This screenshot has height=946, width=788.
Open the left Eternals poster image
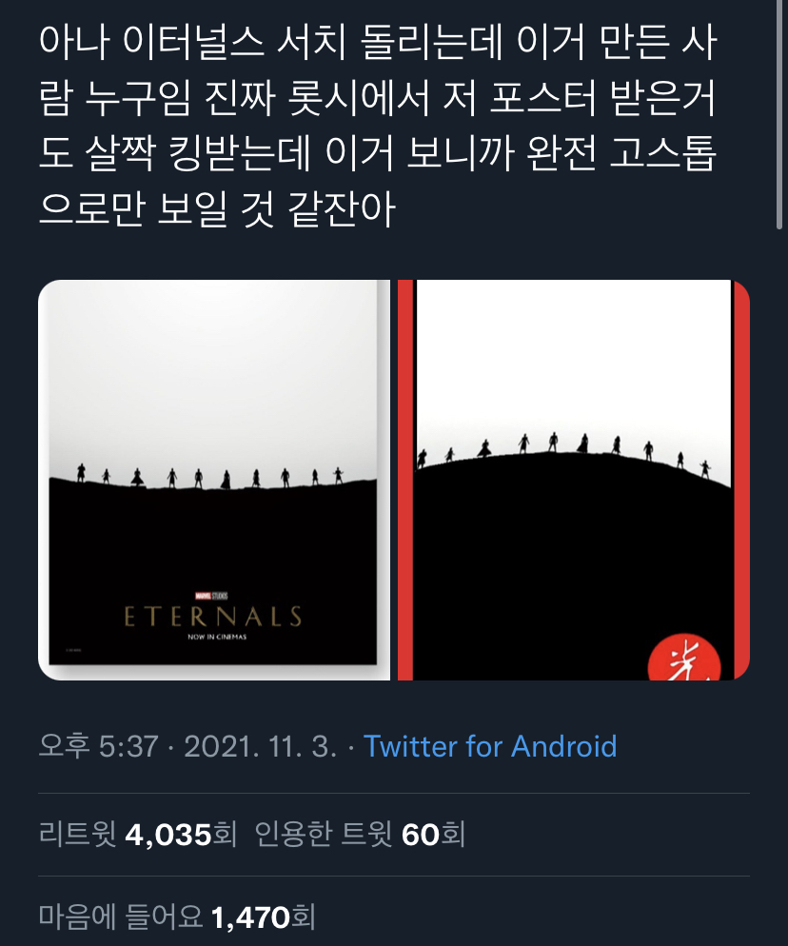(x=213, y=480)
